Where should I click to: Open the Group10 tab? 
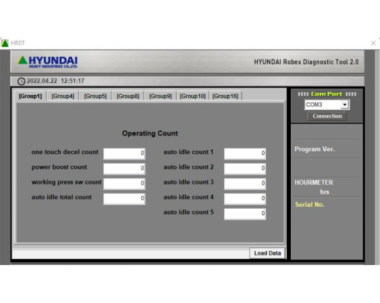coord(193,96)
